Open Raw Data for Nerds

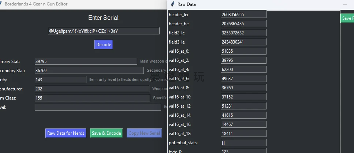coord(66,133)
